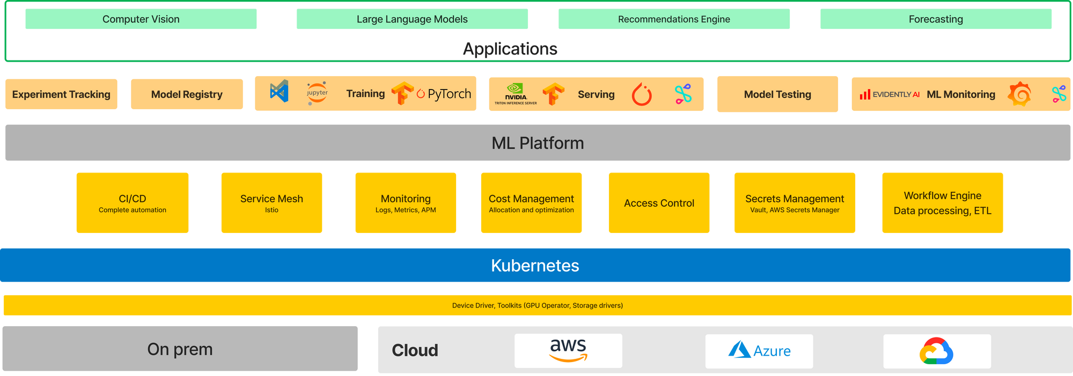Click the Large Language Models box
The width and height of the screenshot is (1073, 376).
[412, 19]
